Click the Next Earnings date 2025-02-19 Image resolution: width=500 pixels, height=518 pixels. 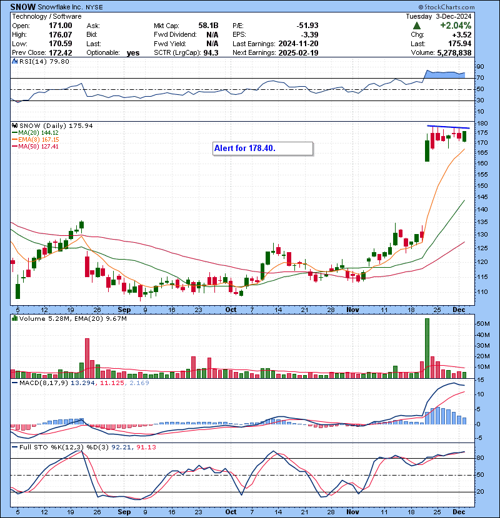pos(299,52)
